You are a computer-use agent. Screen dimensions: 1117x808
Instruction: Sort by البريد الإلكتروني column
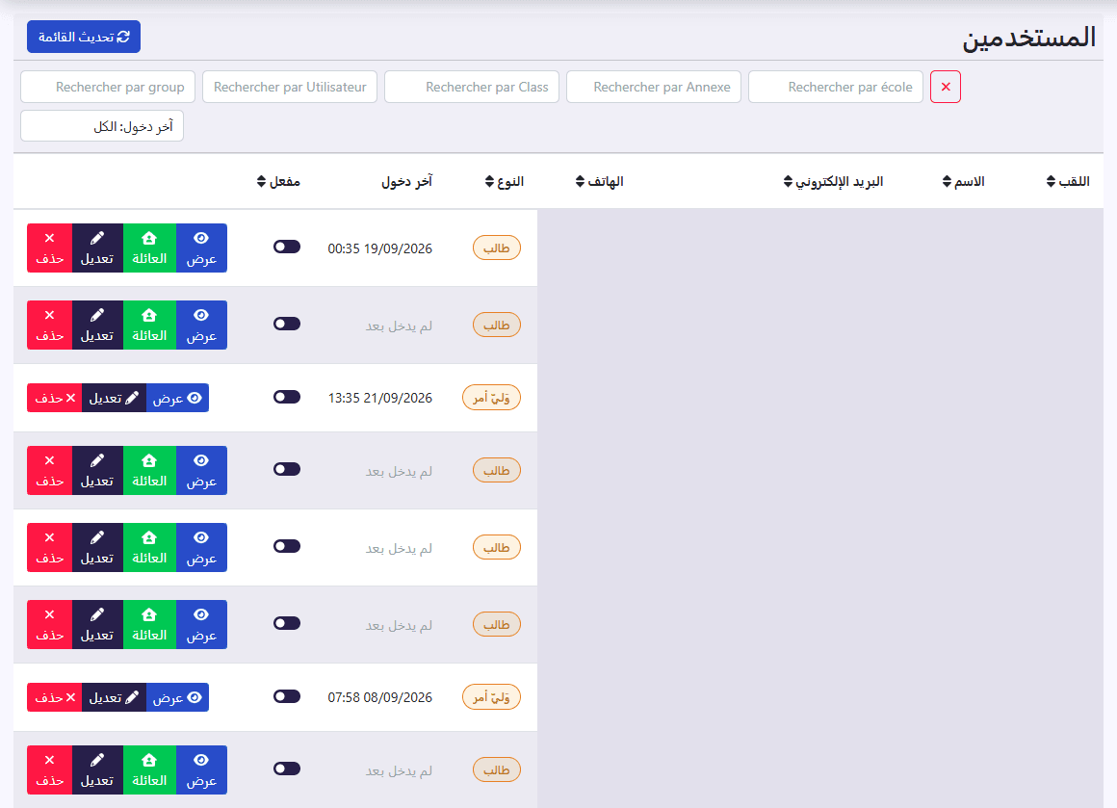click(x=833, y=182)
